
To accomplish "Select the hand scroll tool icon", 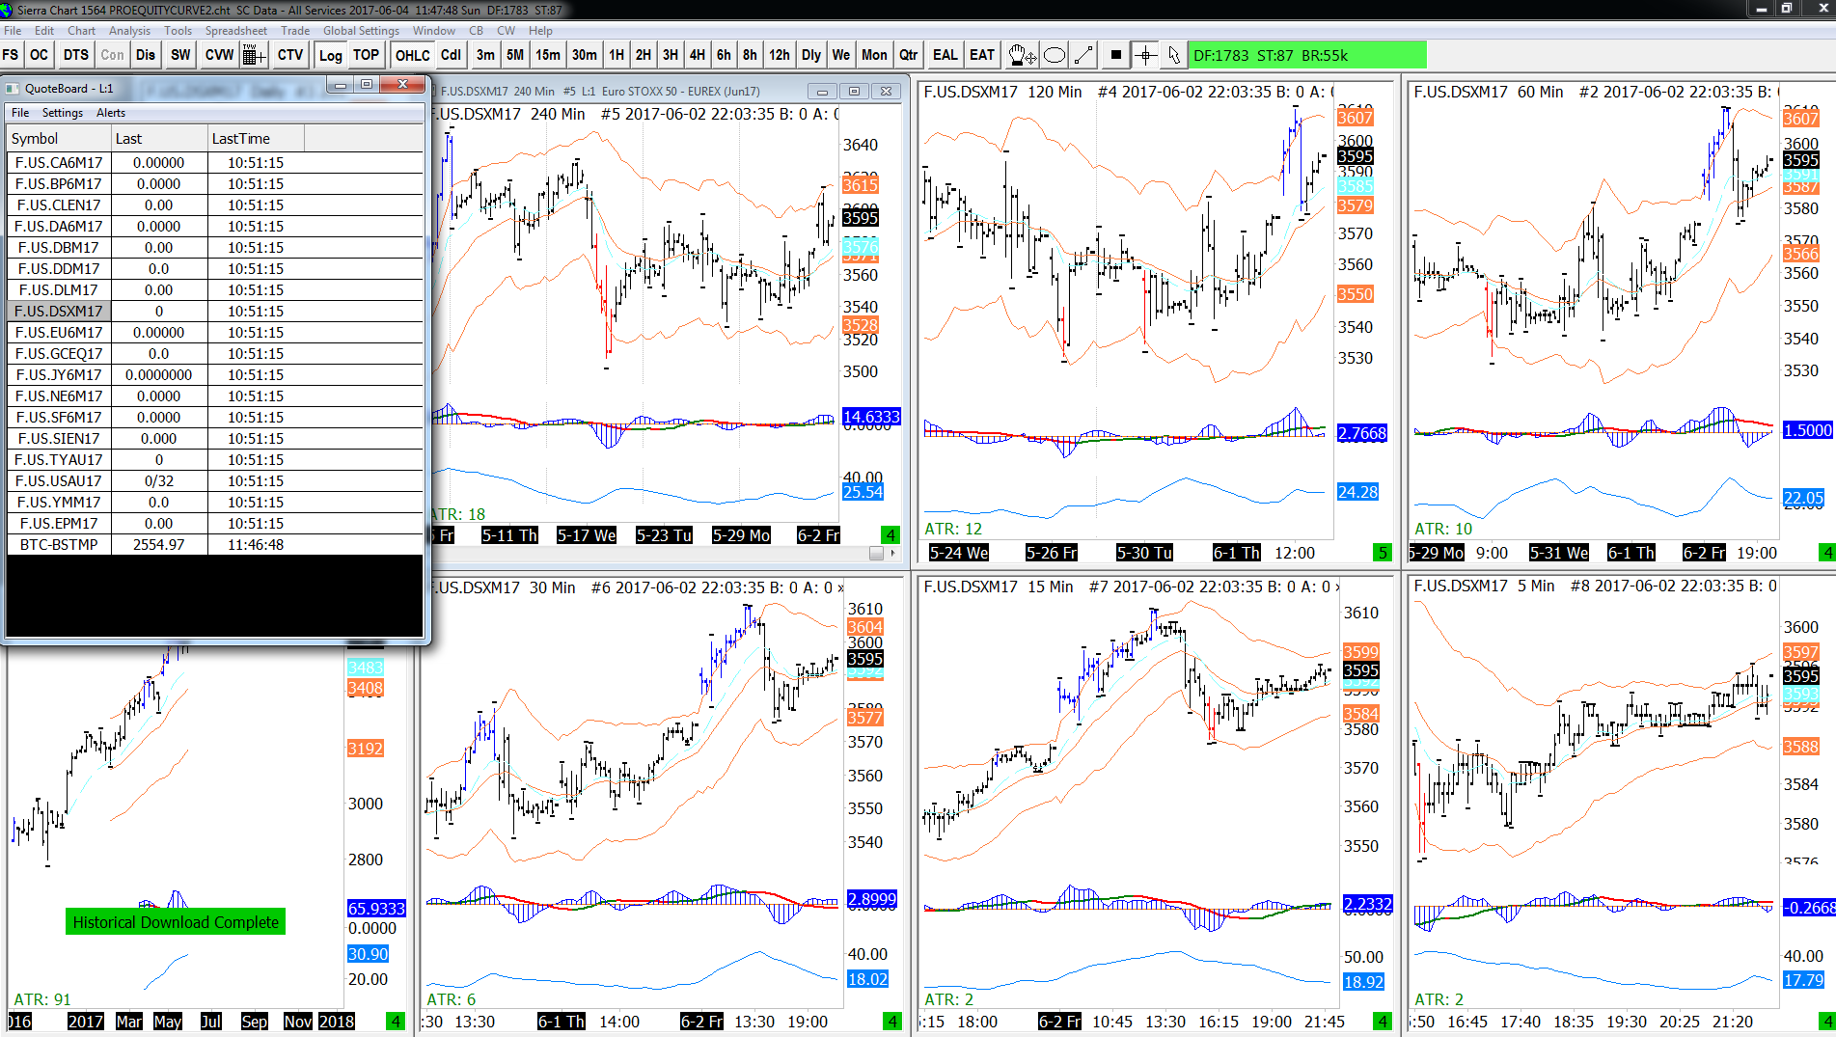I will 1021,55.
